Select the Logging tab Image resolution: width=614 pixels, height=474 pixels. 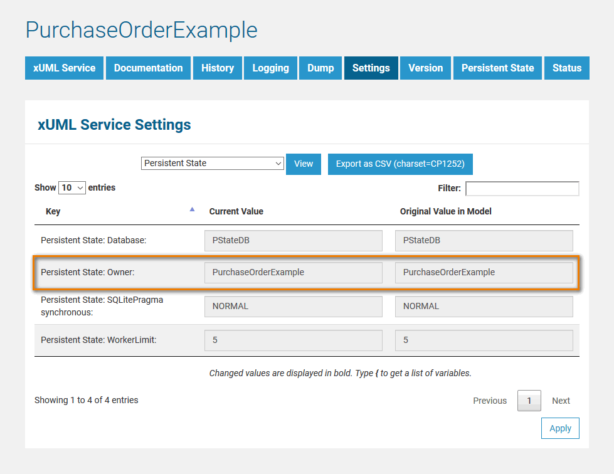270,68
